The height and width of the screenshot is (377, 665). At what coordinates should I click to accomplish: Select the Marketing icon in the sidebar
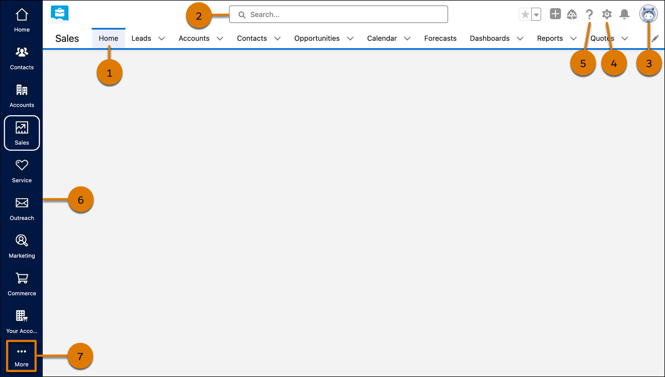(x=22, y=240)
